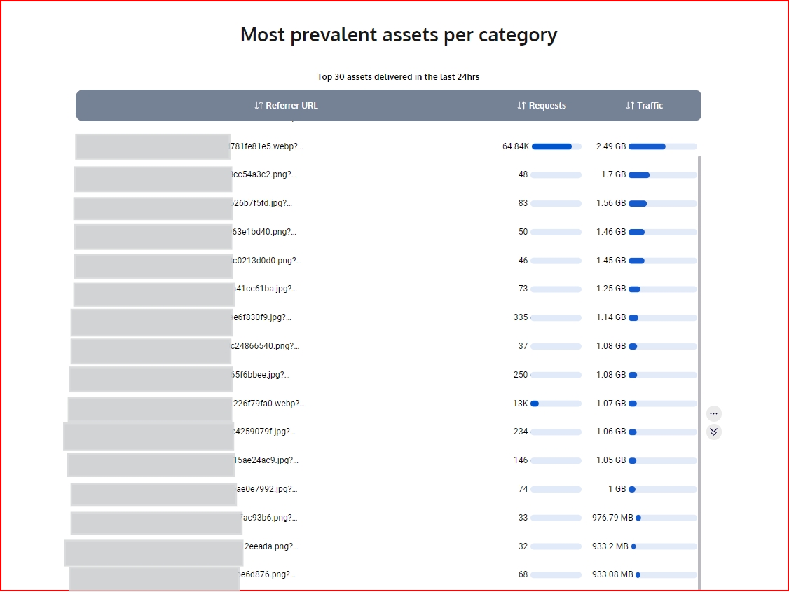Click the 976.79 MB traffic value

click(612, 518)
